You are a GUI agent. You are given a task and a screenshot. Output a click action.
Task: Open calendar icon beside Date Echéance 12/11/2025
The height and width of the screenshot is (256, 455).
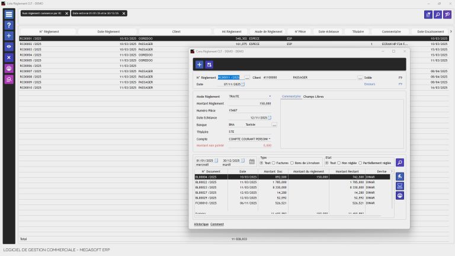(270, 118)
